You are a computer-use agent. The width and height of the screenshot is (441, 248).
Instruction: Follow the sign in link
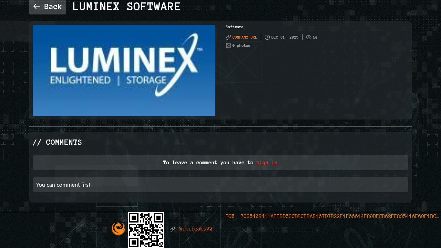(267, 163)
